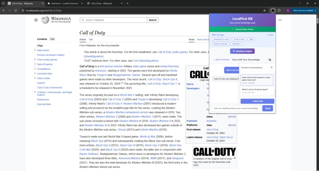Go Back to Articles in extension
The image size is (319, 171).
tap(221, 60)
